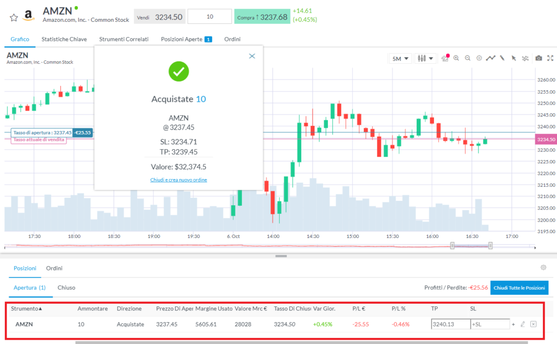Viewport: 557px width, 344px height.
Task: Close the AMZN position with X icon
Action: [x=533, y=324]
